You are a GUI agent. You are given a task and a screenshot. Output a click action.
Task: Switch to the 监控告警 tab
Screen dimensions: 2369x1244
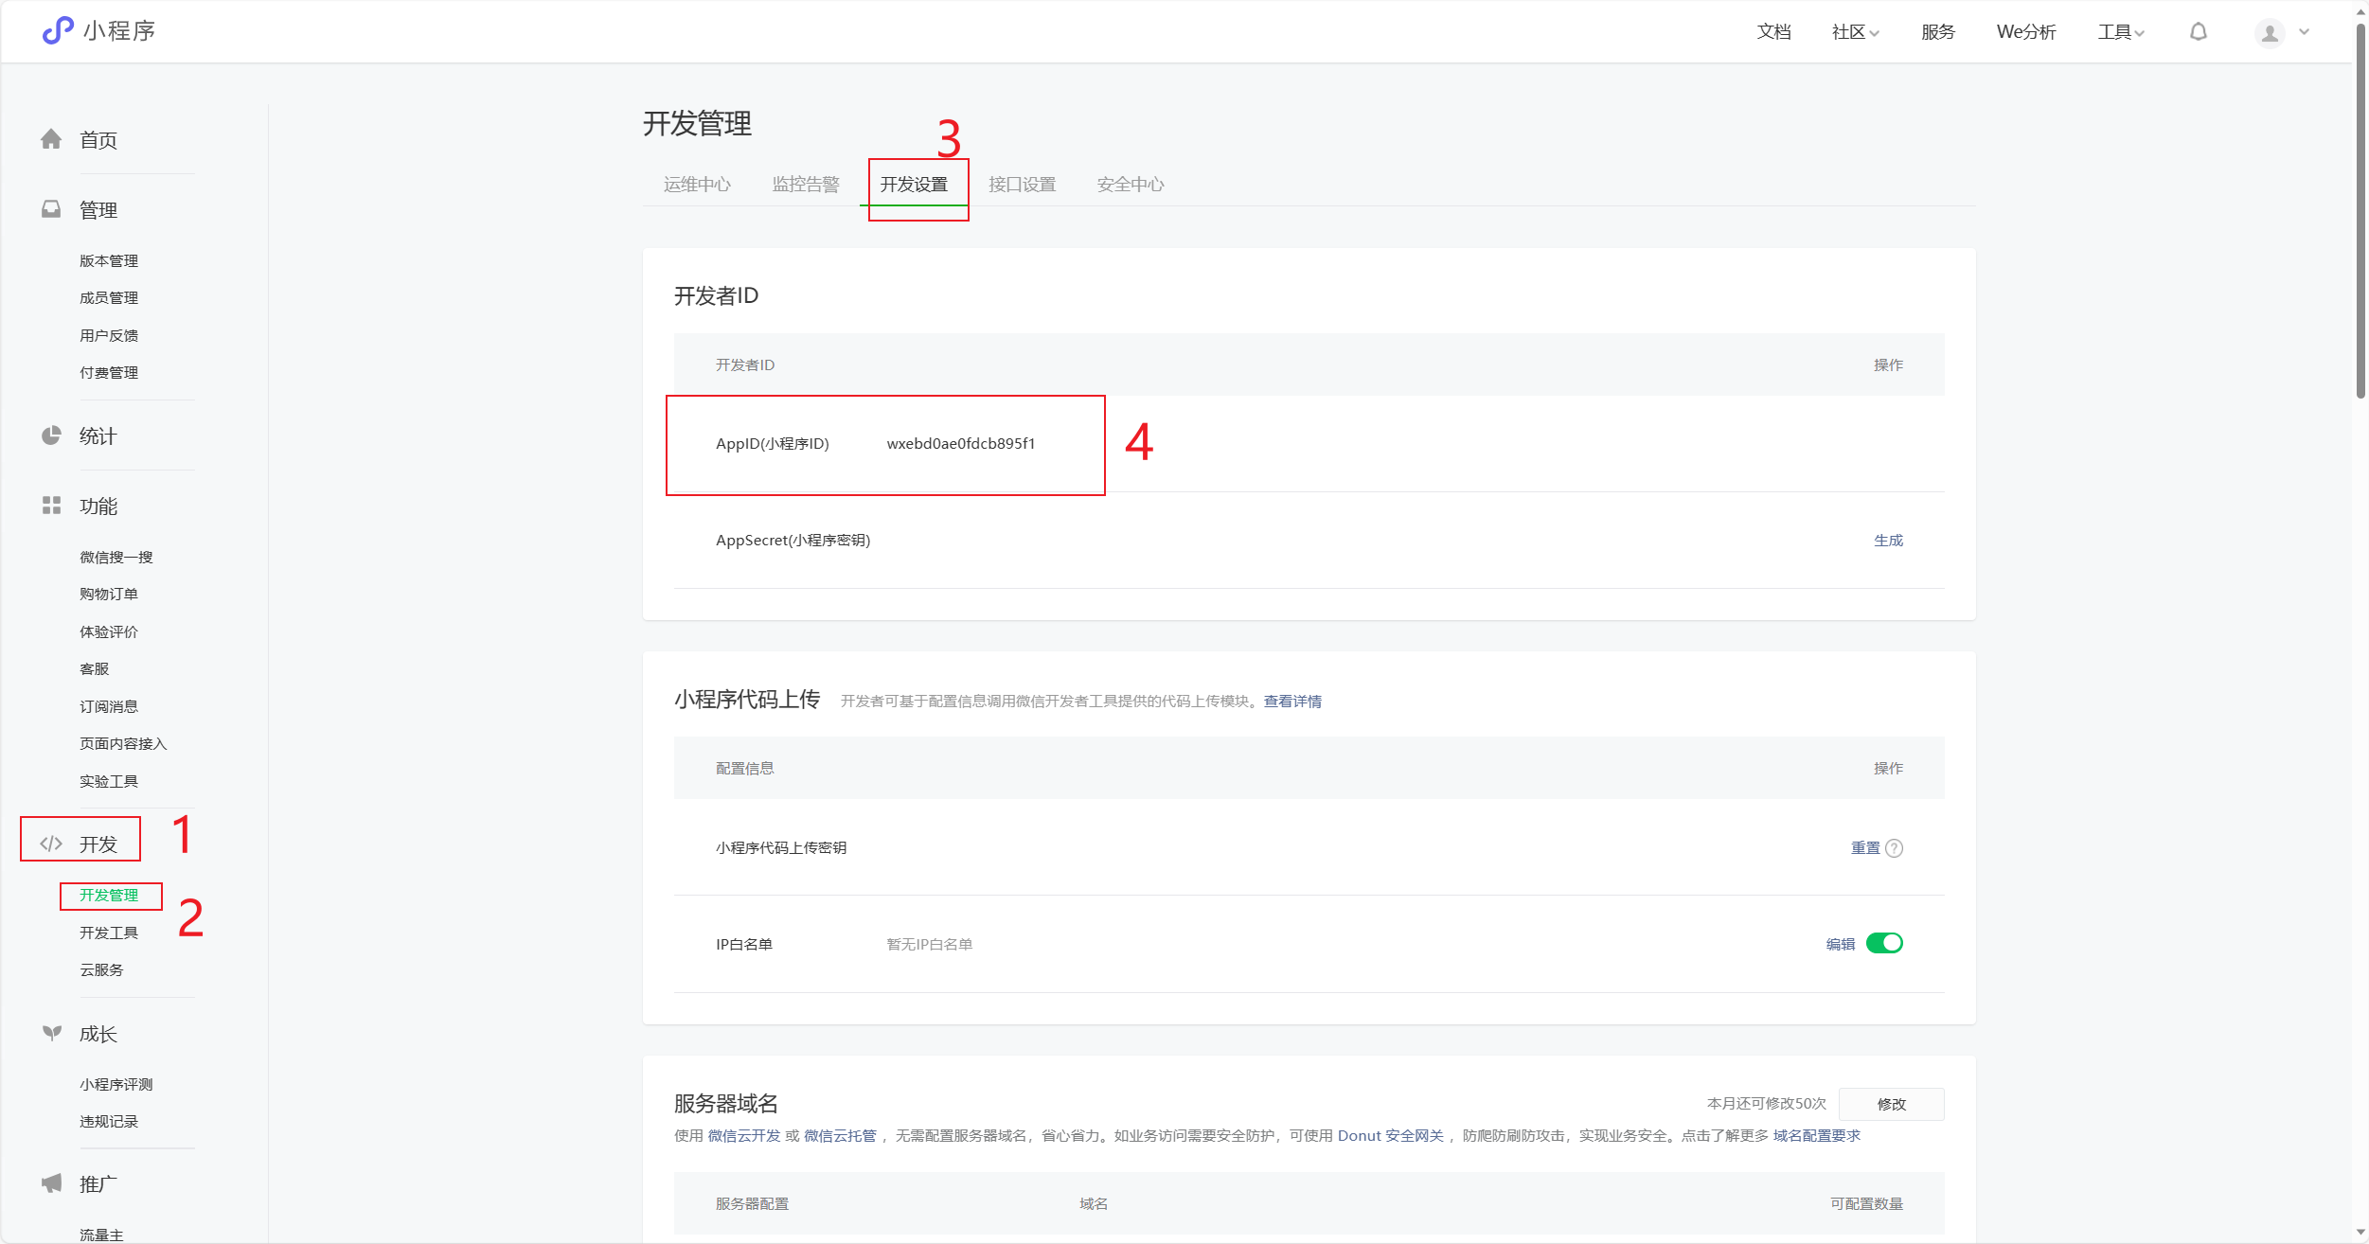click(806, 185)
